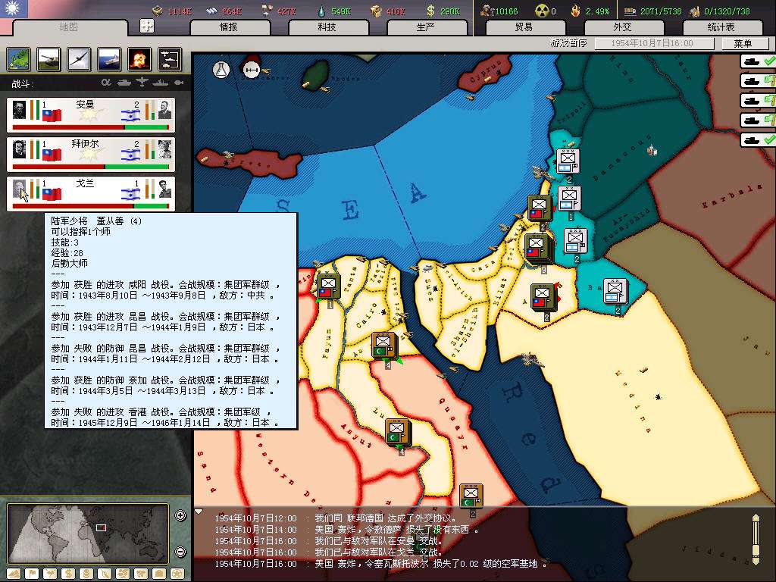Viewport: 776px width, 582px height.
Task: Switch to the 科技 tab
Action: pyautogui.click(x=327, y=27)
